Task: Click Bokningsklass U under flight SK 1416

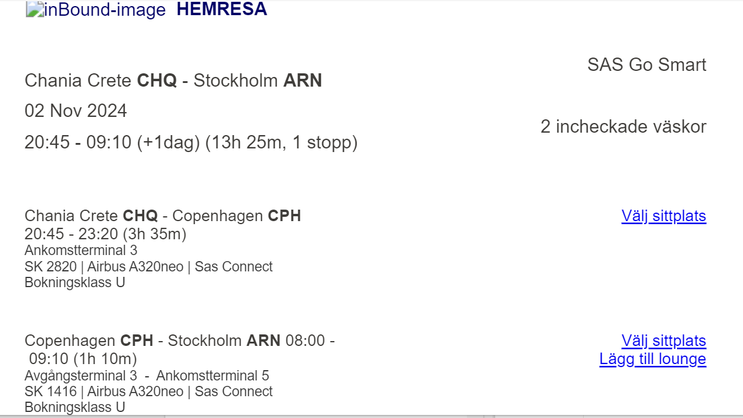Action: [74, 407]
